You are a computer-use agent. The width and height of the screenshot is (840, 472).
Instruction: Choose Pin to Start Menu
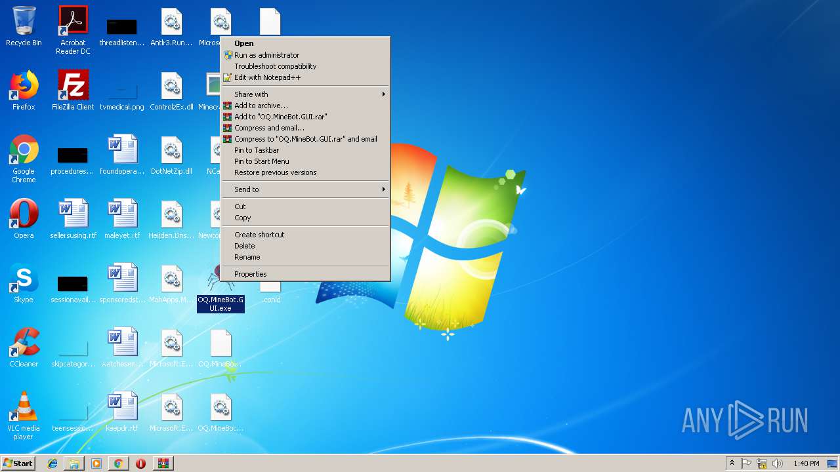coord(305,161)
